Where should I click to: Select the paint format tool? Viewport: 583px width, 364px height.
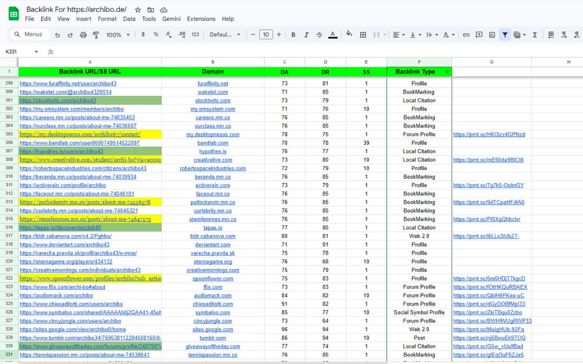(96, 35)
